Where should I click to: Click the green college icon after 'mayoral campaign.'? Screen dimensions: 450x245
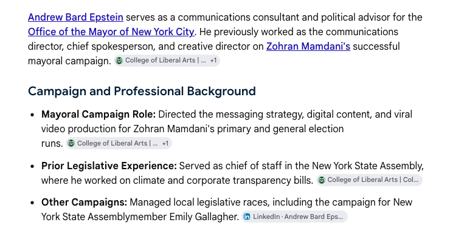[x=119, y=61]
